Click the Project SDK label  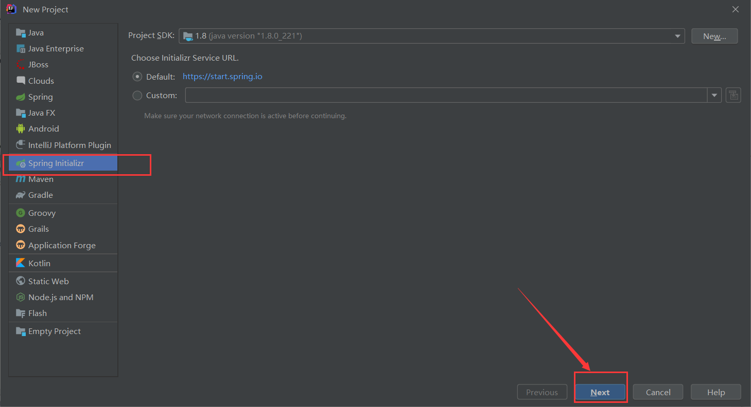(151, 35)
